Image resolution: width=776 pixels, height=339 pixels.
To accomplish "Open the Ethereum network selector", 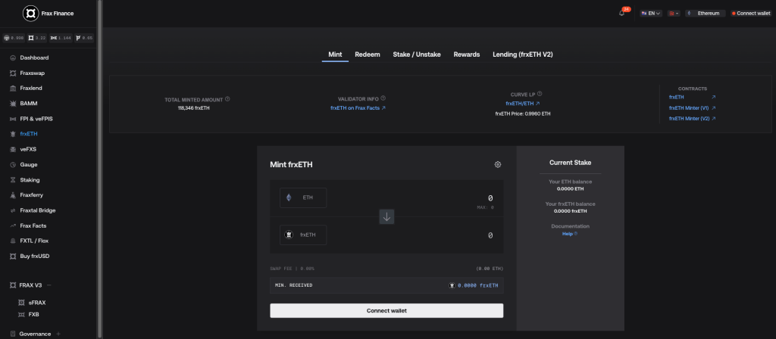I will [706, 14].
